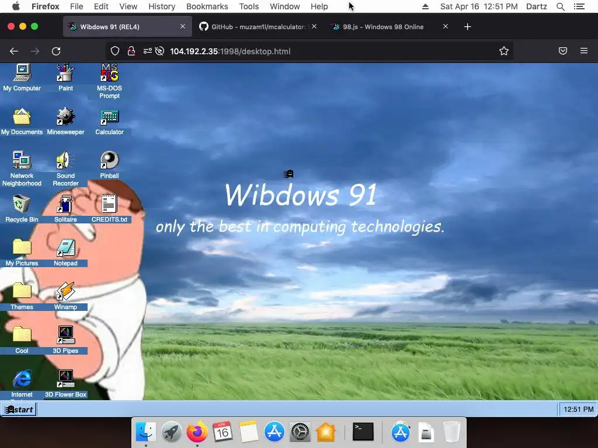Open Terminal from the Dock
598x448 pixels.
363,432
